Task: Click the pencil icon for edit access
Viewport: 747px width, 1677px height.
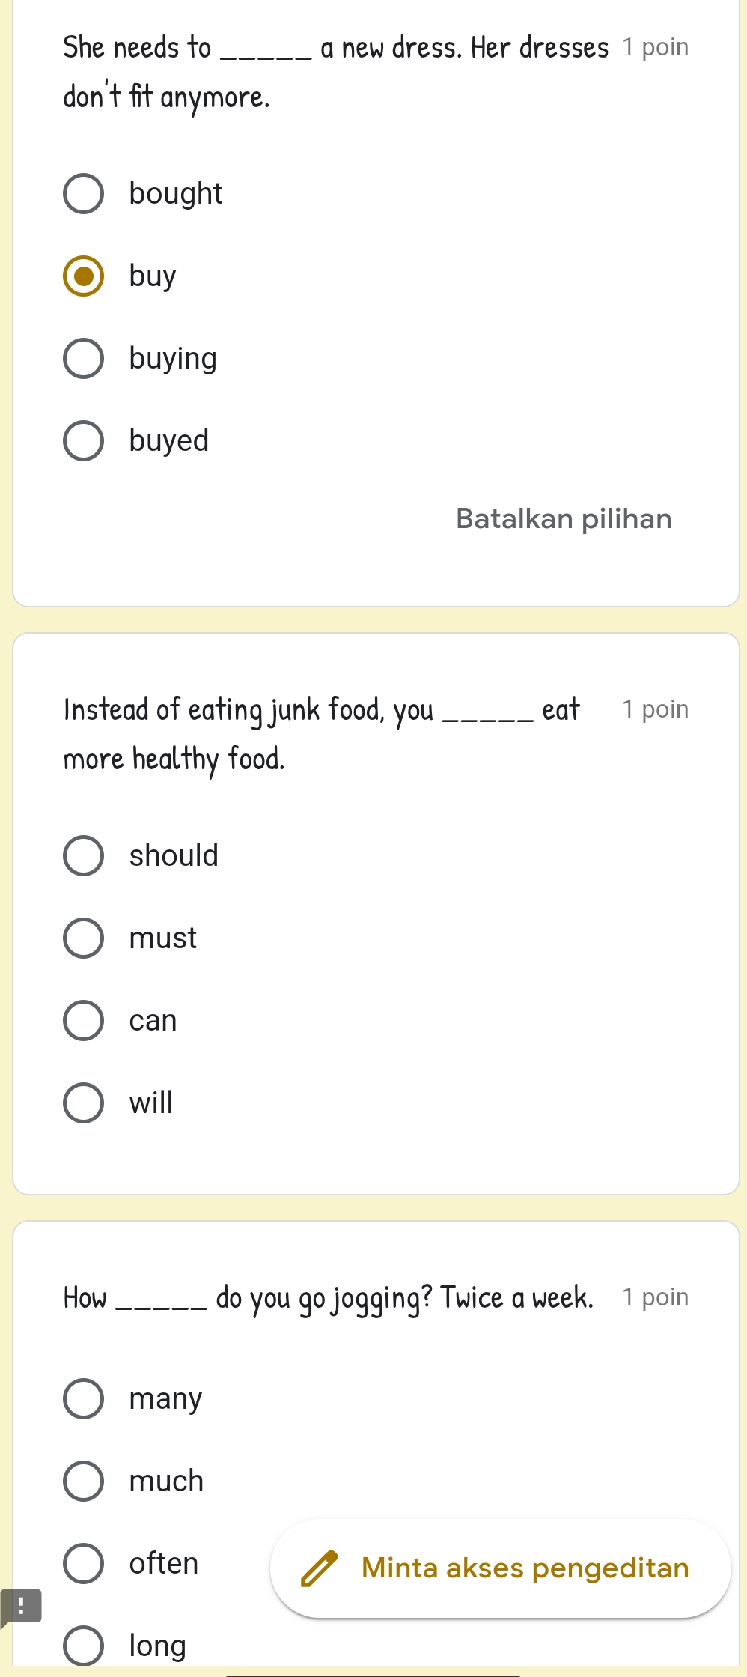Action: coord(319,1568)
